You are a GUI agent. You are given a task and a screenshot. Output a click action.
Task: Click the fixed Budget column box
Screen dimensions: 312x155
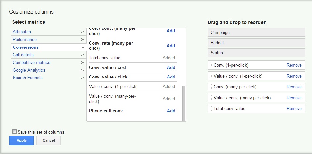[x=256, y=43]
